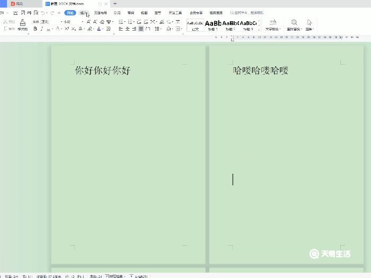This screenshot has width=371, height=278.
Task: Click the shading paint bucket icon
Action: (168, 29)
